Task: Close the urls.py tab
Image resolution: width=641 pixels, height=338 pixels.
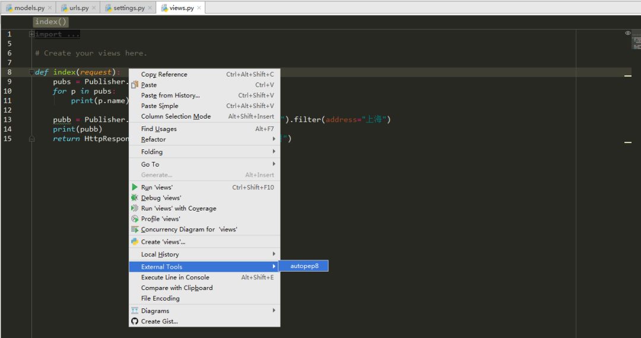Action: click(94, 8)
